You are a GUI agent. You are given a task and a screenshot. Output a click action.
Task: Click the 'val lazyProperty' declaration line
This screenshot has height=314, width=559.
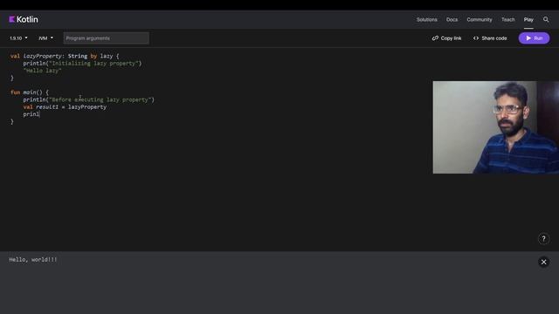click(x=65, y=56)
